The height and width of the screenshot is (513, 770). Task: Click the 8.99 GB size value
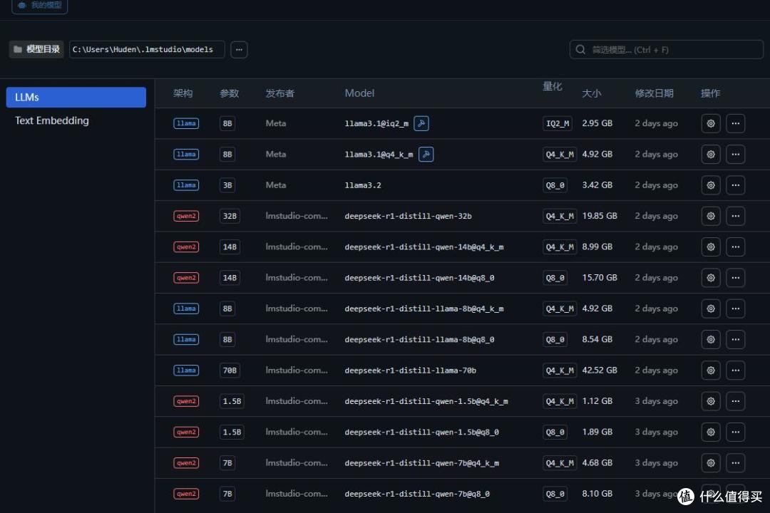click(597, 247)
